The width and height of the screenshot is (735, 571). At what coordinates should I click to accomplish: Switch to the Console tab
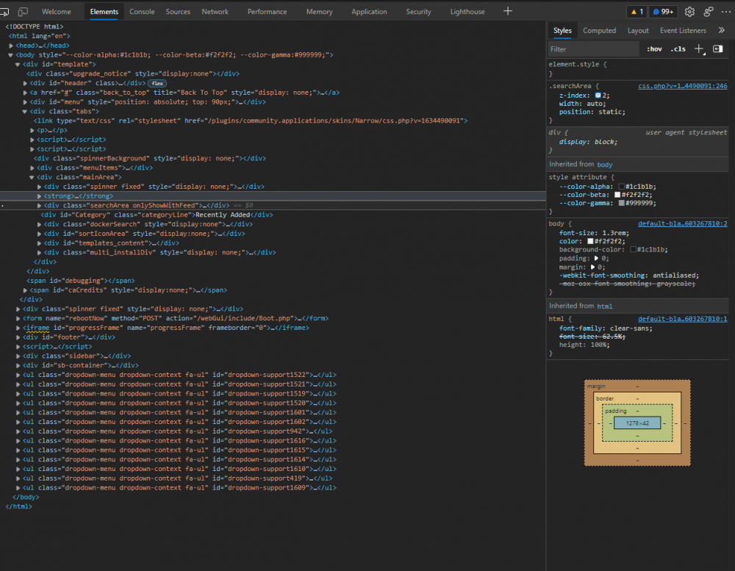click(x=142, y=12)
